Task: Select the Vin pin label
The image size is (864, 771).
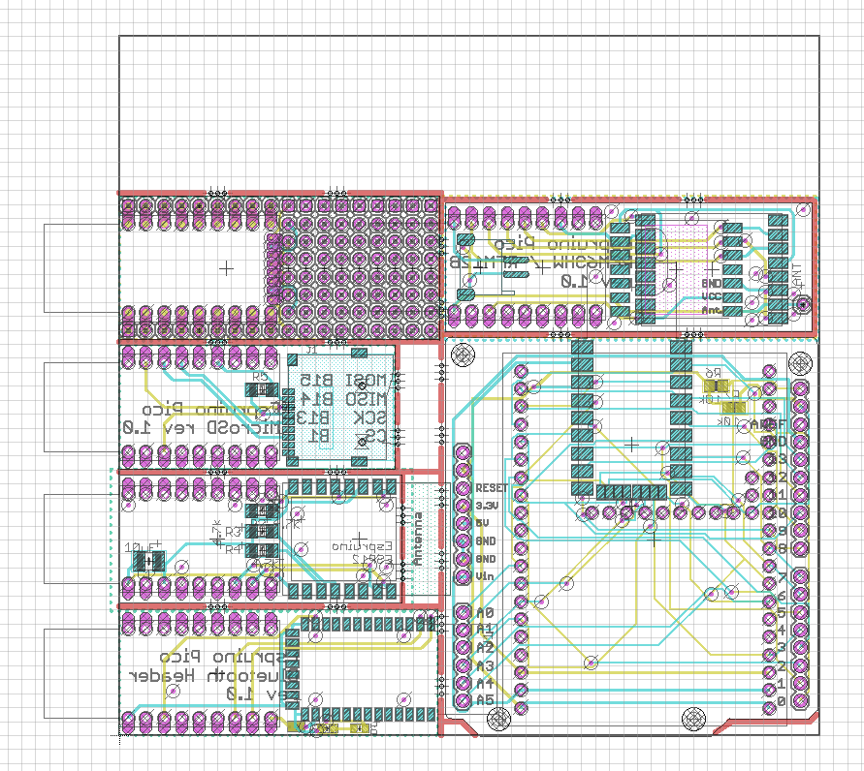Action: point(484,576)
